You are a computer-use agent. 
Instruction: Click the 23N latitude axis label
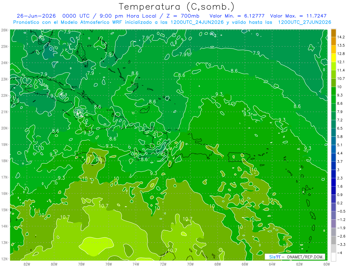4,79
